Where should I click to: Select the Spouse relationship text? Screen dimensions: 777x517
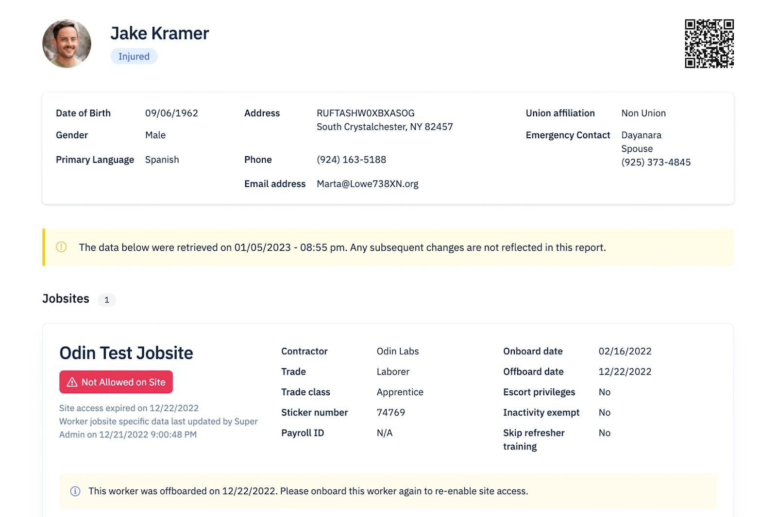pyautogui.click(x=637, y=148)
